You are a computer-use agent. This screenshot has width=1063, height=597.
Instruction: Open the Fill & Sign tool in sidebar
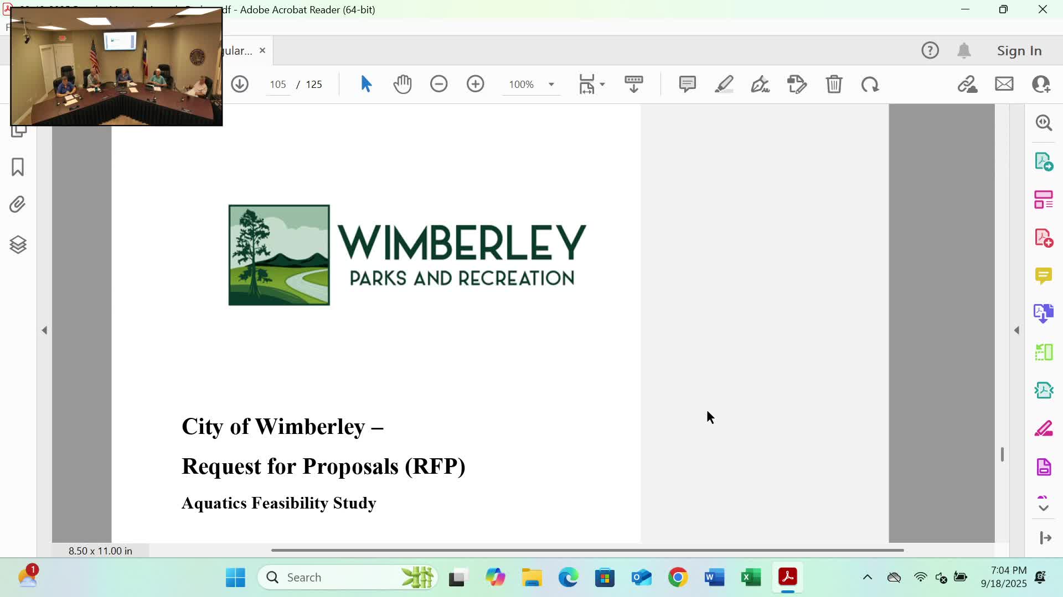pos(1043,428)
